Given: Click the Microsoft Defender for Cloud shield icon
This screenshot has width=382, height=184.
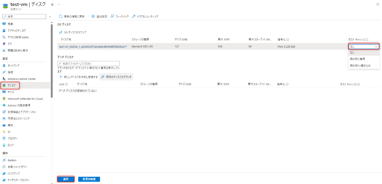Looking at the screenshot, I should click(4, 99).
